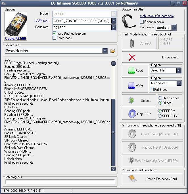This screenshot has width=188, height=194.
Task: Click the gray shield Rebuild Security icon
Action: (131, 160)
